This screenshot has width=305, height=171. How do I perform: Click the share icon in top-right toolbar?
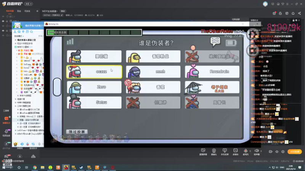pos(299,13)
